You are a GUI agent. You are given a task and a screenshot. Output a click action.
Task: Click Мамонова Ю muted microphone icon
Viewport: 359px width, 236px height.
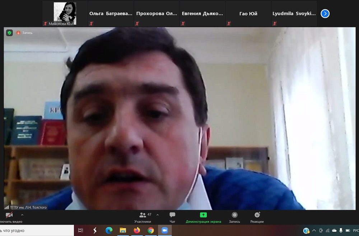[45, 24]
